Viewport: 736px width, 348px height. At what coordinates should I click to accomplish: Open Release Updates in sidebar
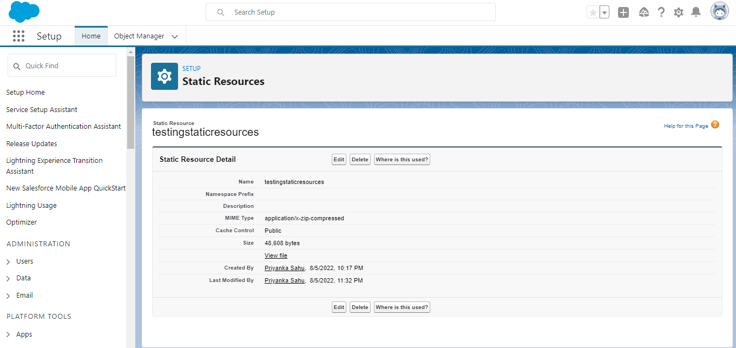(x=31, y=144)
